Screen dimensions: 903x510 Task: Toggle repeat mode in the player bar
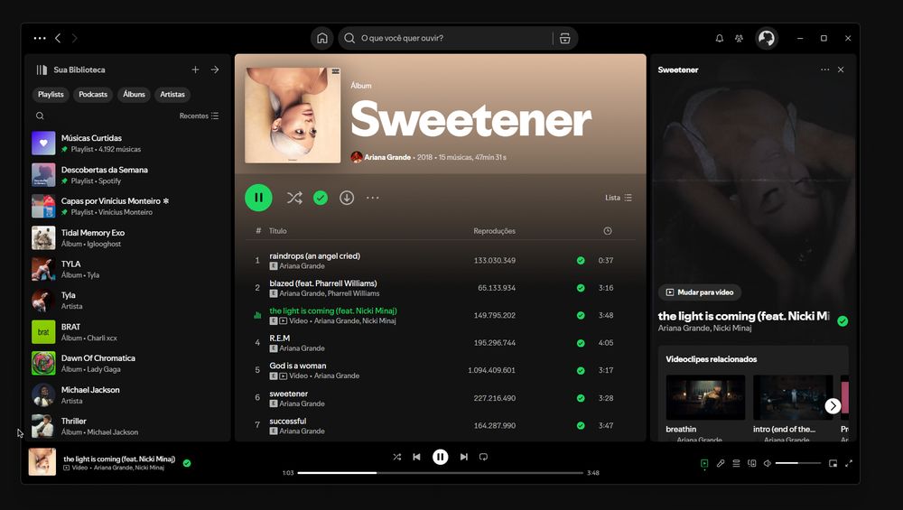pyautogui.click(x=484, y=457)
